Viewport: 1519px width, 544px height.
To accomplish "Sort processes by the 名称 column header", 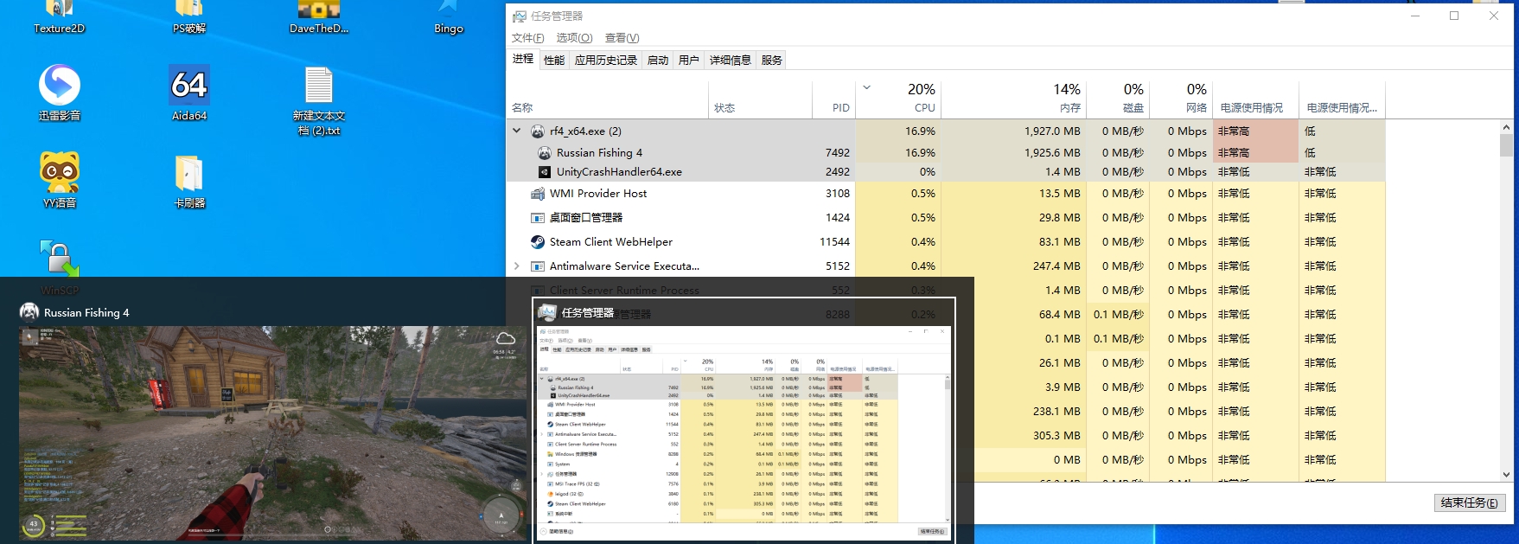I will tap(608, 99).
